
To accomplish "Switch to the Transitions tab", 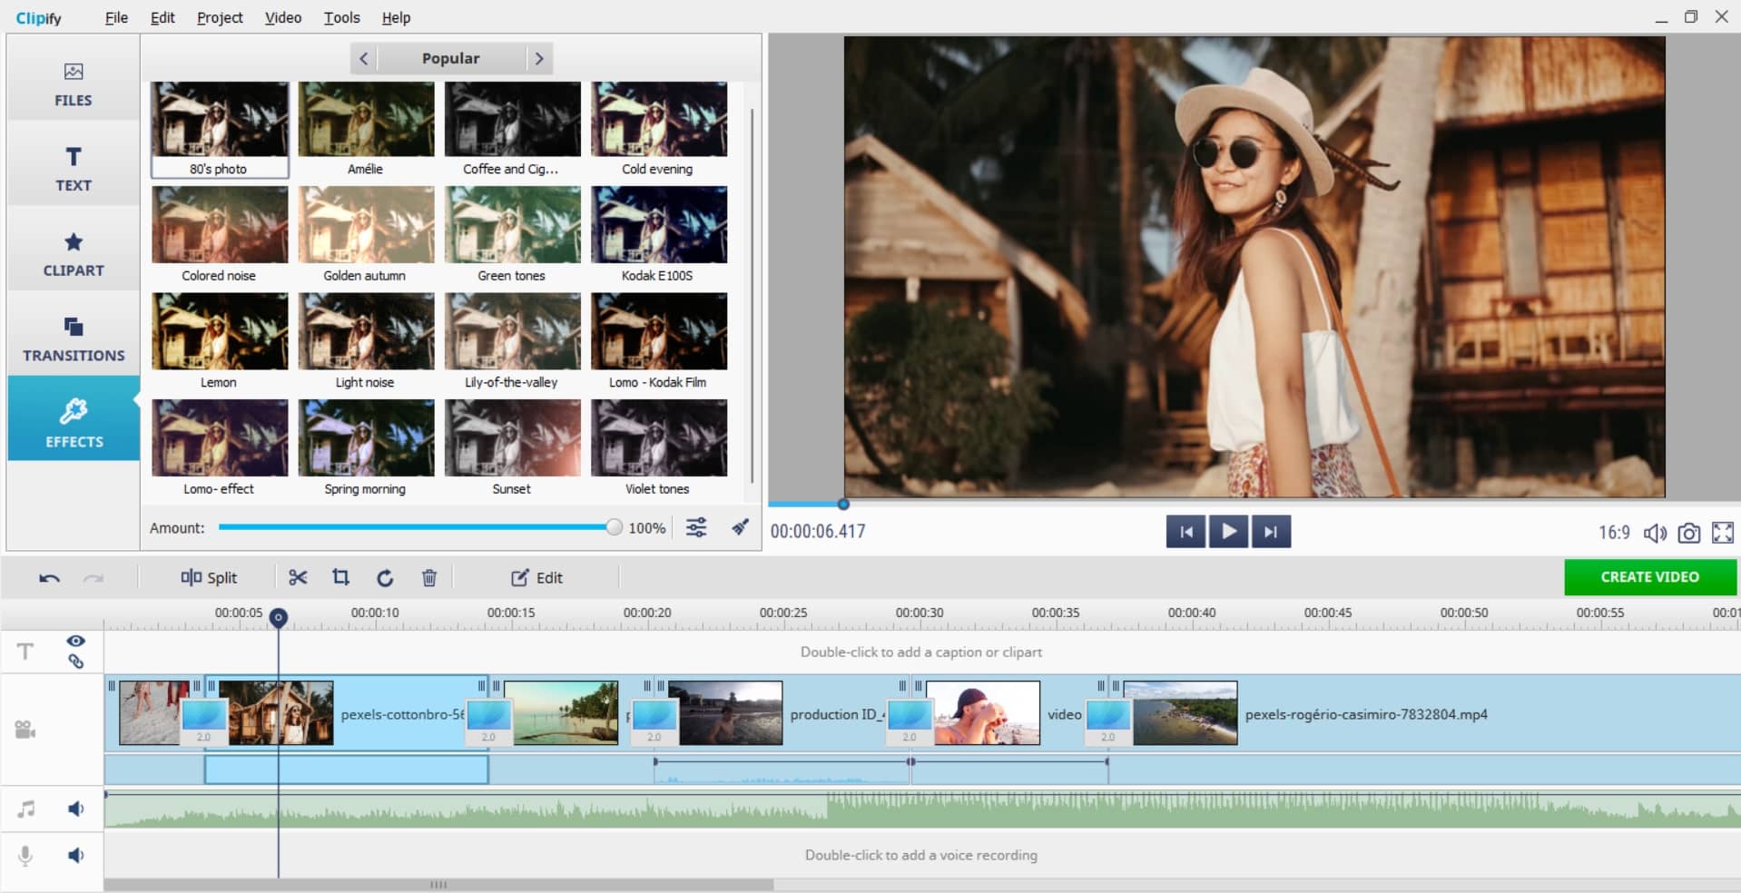I will [74, 339].
